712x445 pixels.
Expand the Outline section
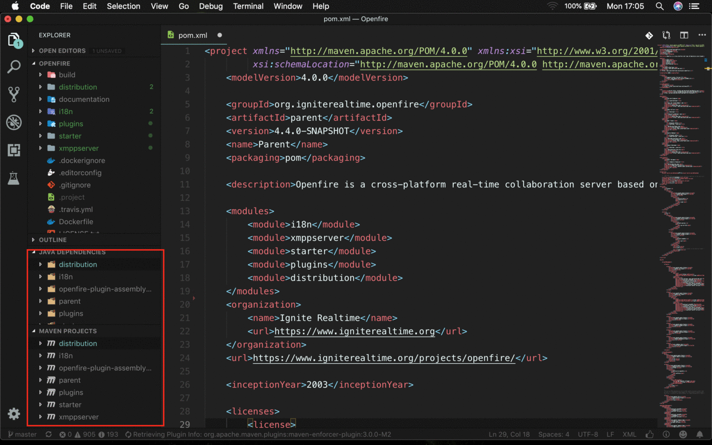coord(52,240)
